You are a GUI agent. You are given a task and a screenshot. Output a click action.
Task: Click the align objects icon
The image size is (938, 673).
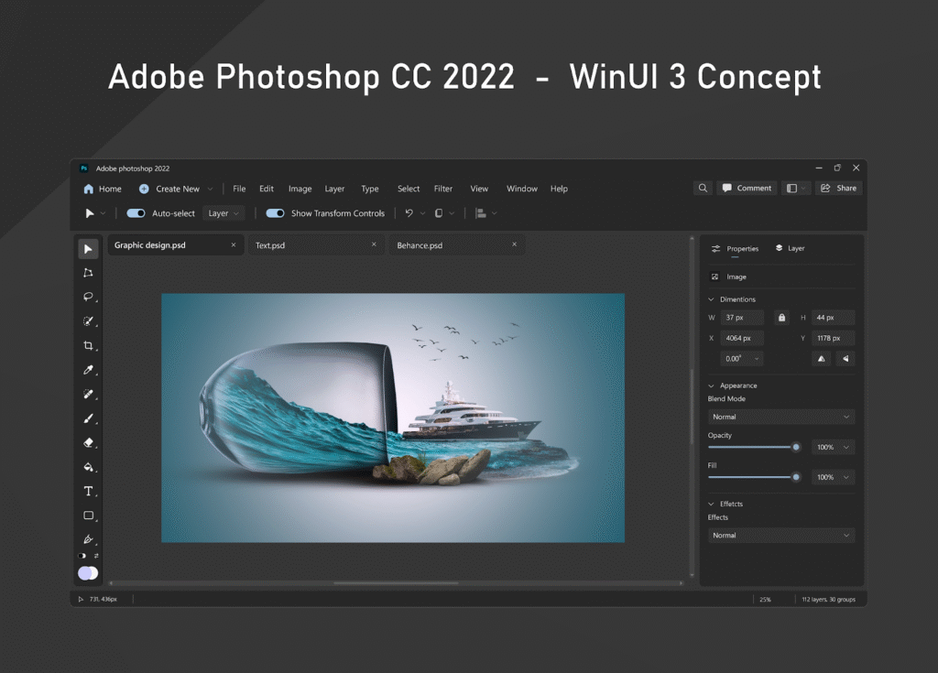click(480, 213)
